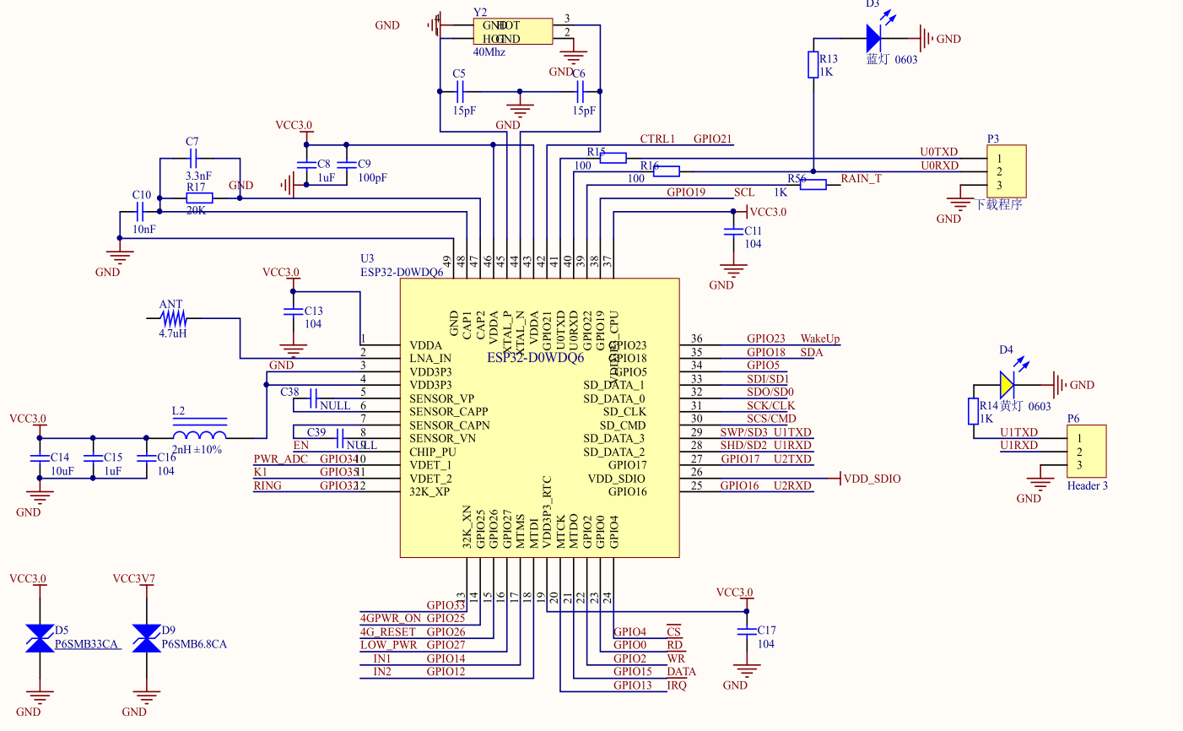Click capacitor C15 symbol
The width and height of the screenshot is (1183, 731).
(93, 458)
